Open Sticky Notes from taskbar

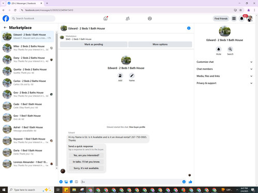[x=66, y=190]
